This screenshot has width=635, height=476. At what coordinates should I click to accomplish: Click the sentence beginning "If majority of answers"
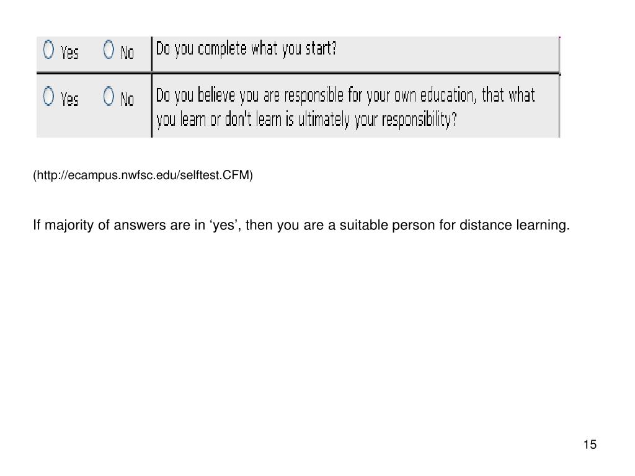(301, 225)
